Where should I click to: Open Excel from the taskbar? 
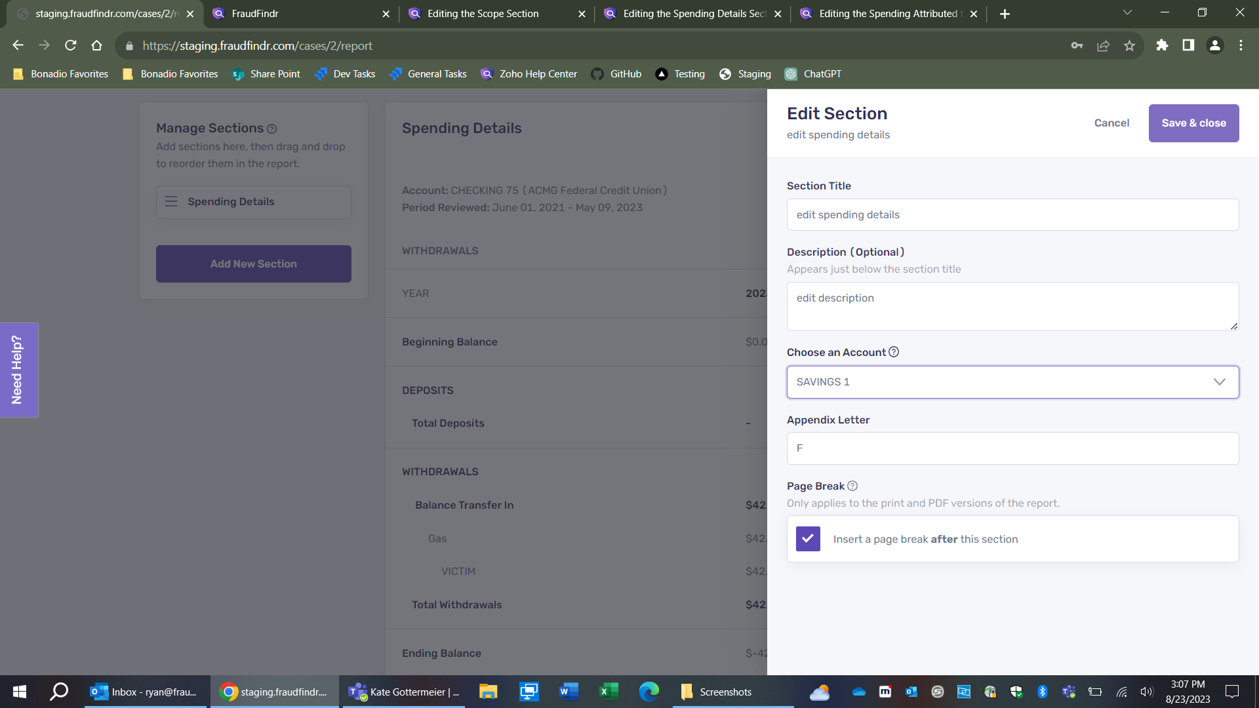[609, 692]
